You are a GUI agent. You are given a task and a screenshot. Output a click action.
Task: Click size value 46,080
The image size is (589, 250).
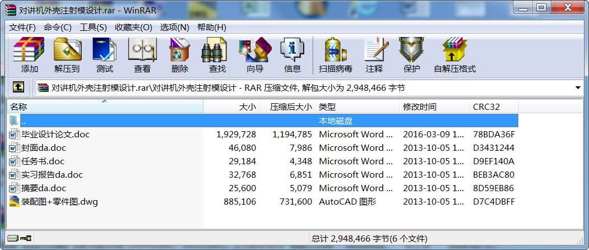coord(242,148)
